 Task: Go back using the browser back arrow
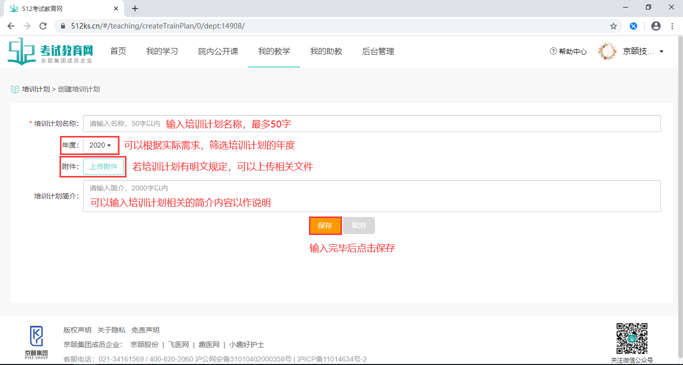pos(11,26)
